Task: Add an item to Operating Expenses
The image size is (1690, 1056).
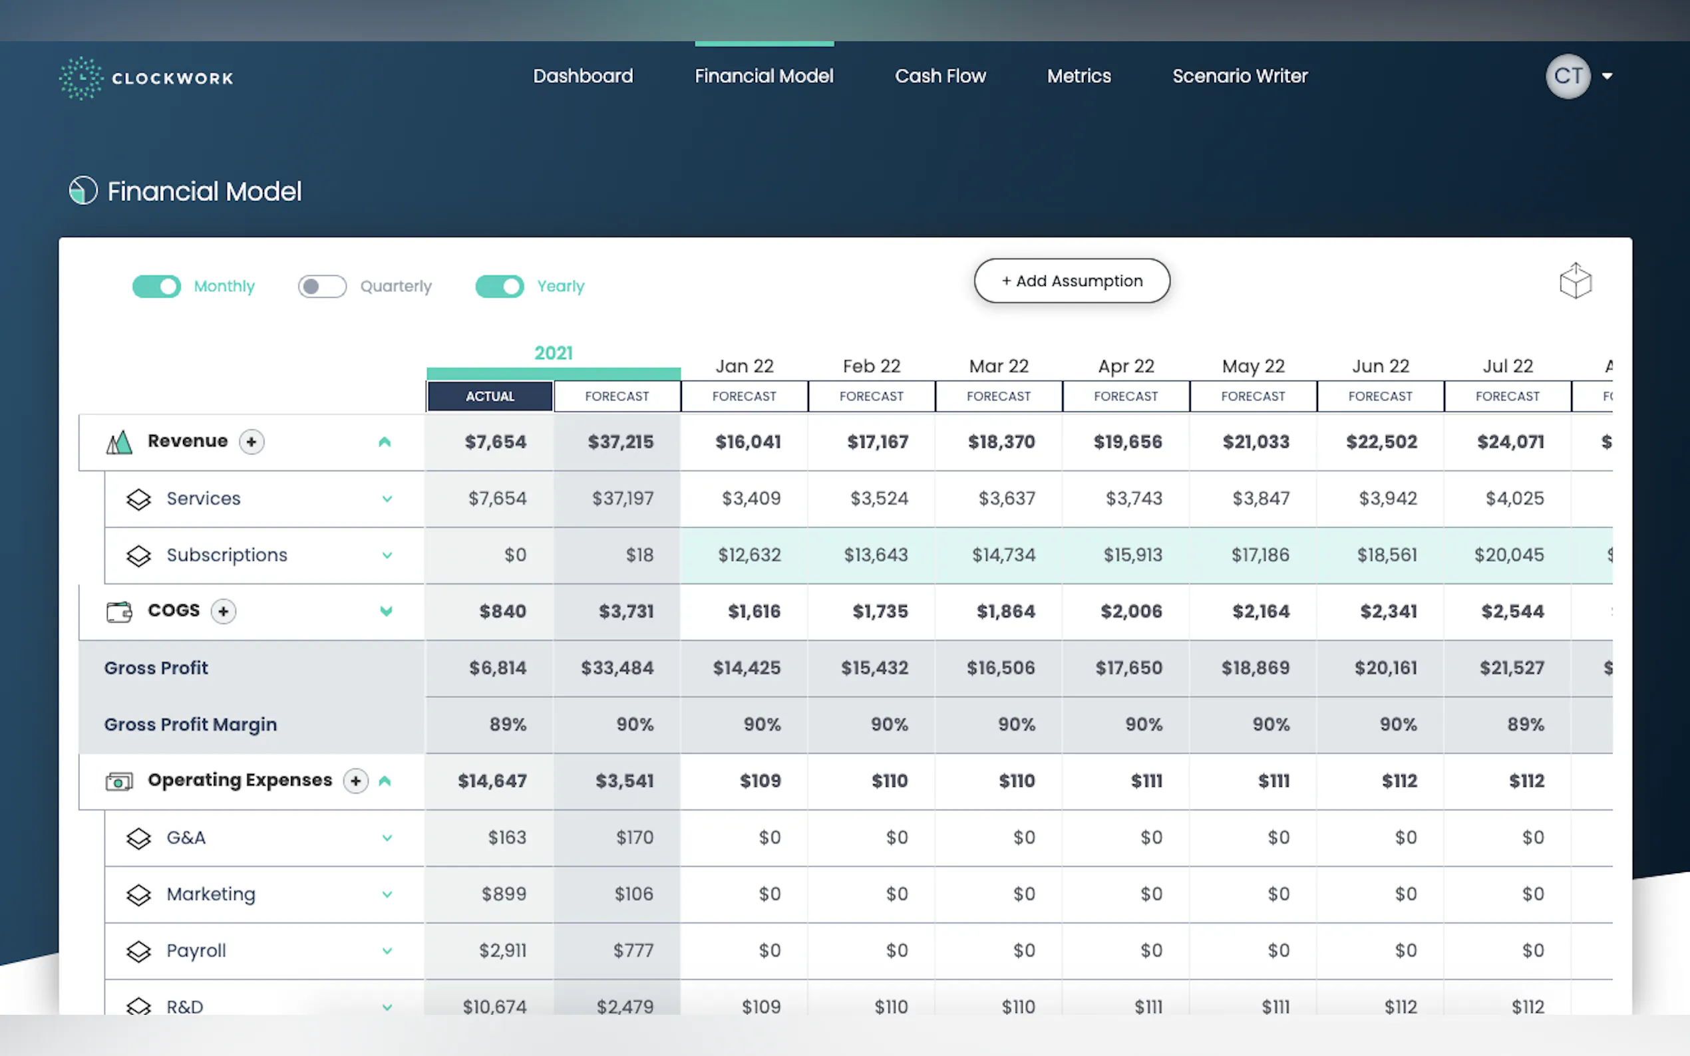Action: tap(355, 781)
